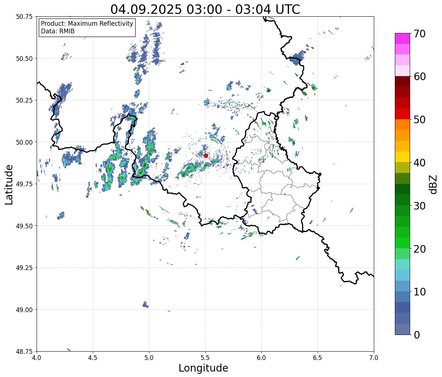Click the 50.25 latitude tick label
Screen dimensions: 442x377
tap(24, 100)
